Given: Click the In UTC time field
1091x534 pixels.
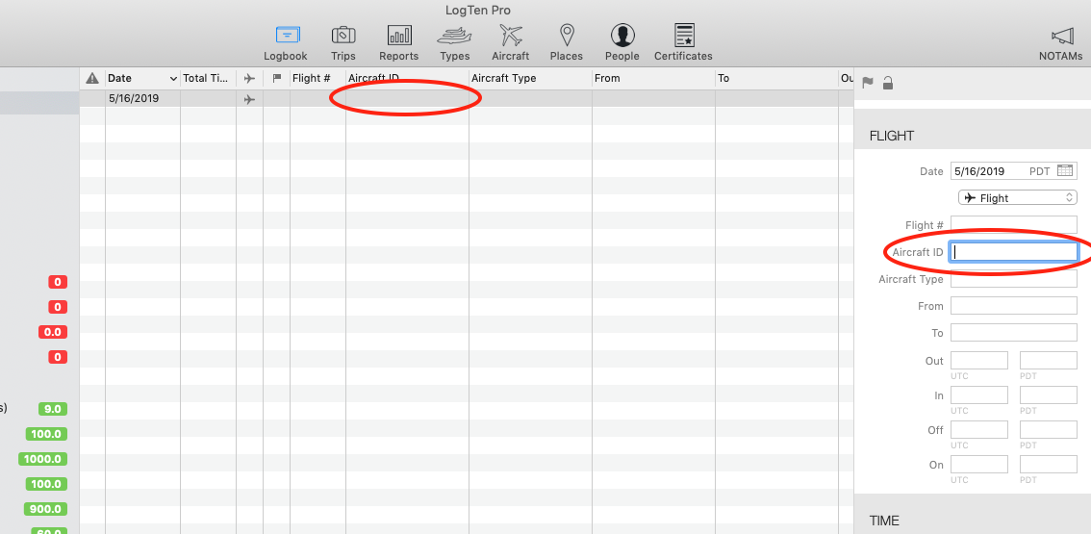Looking at the screenshot, I should 979,395.
